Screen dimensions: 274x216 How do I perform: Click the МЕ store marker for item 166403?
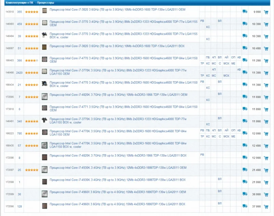(233, 63)
